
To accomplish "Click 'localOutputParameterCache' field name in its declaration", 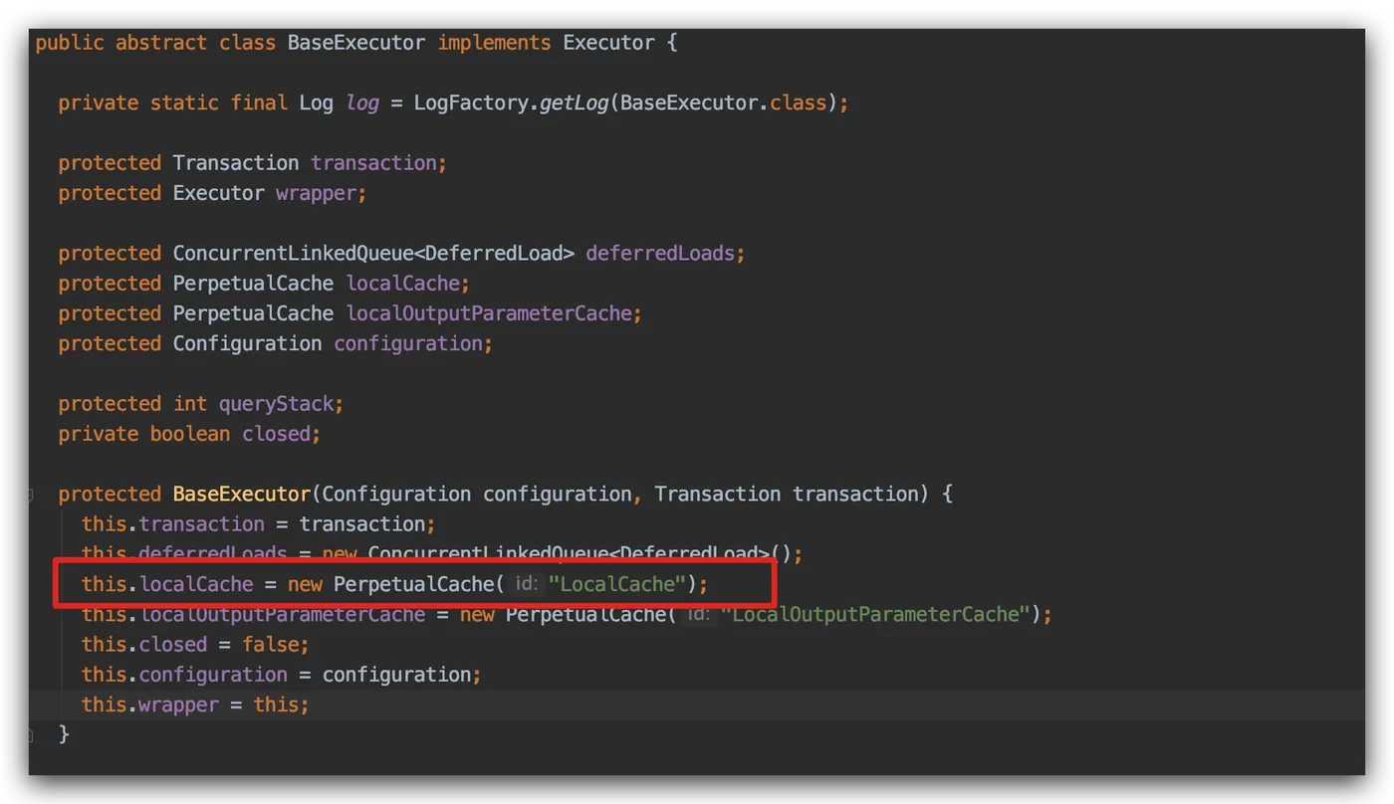I will (x=488, y=313).
